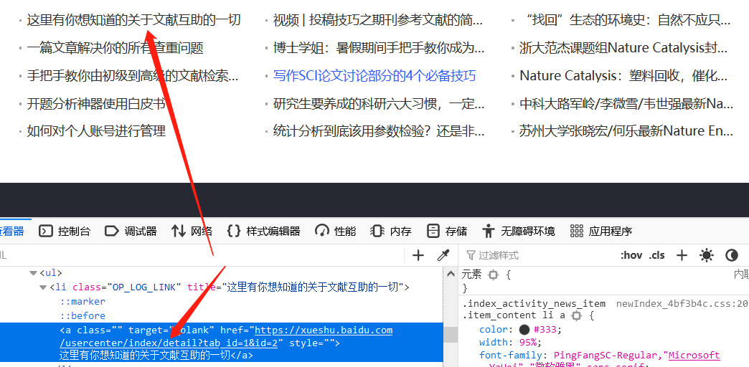This screenshot has width=749, height=367.
Task: Click the add new node plus icon
Action: (x=418, y=255)
